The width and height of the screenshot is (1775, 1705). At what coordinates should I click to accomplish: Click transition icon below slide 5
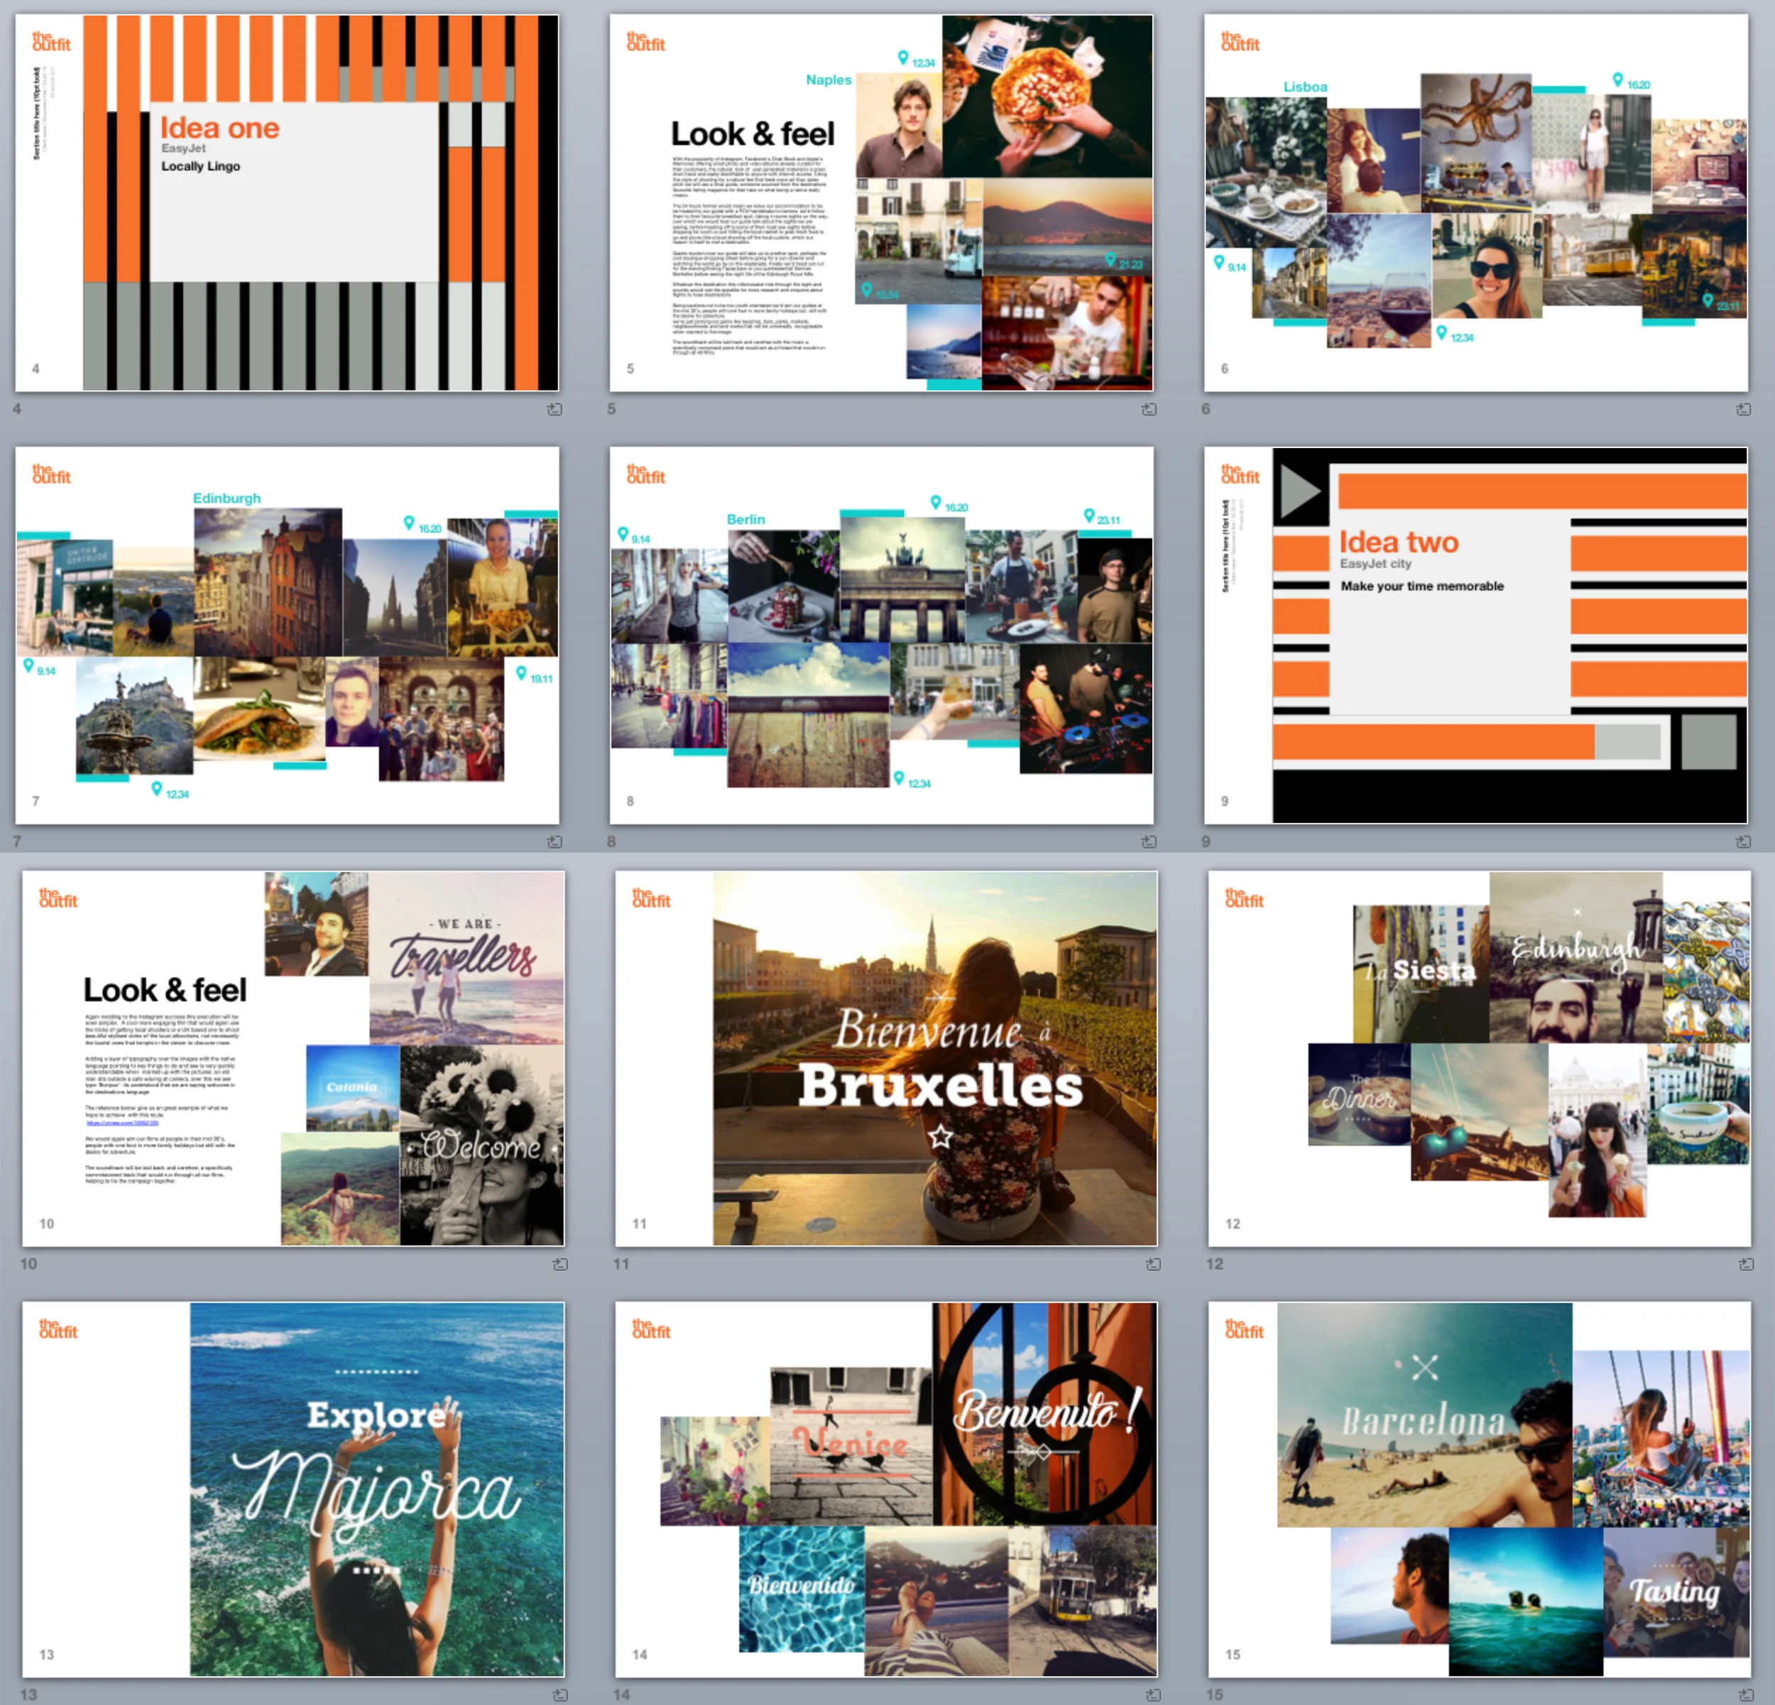[1148, 410]
